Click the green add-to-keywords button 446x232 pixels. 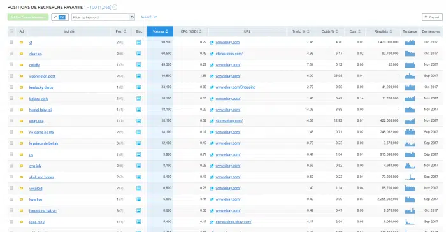pos(28,17)
